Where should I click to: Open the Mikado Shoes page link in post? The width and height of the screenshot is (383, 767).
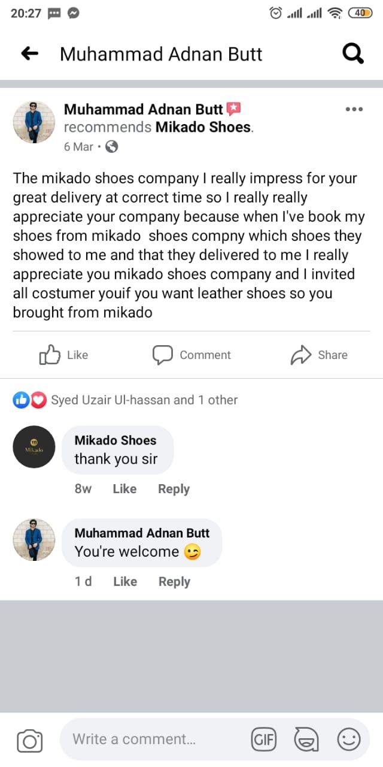(203, 127)
